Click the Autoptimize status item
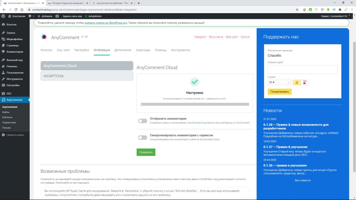 tap(93, 16)
